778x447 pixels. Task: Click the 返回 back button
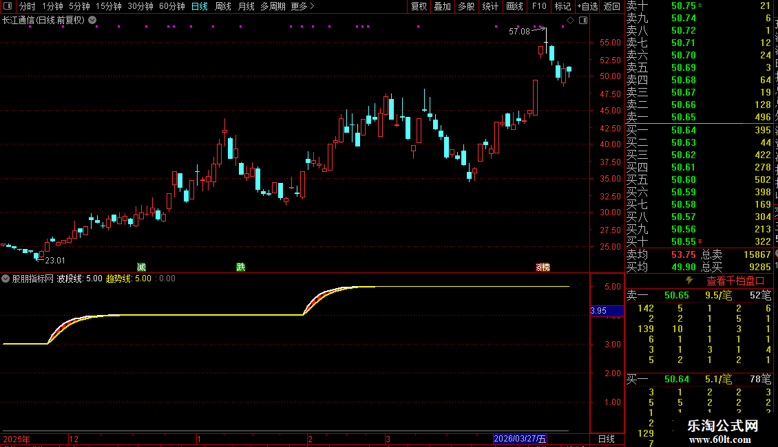coord(612,6)
